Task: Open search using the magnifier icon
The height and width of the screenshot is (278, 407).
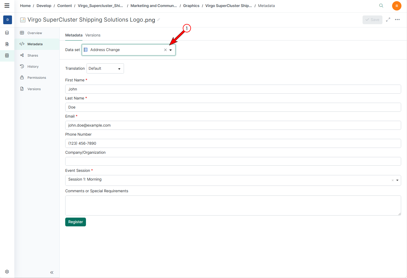Action: [x=381, y=6]
